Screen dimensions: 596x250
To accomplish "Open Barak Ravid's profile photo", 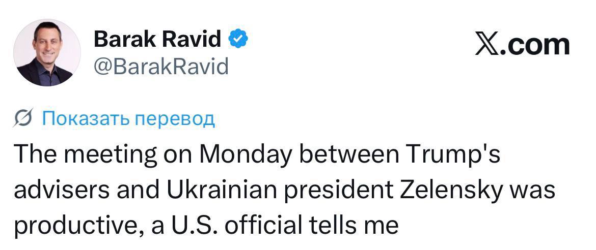I will [47, 53].
